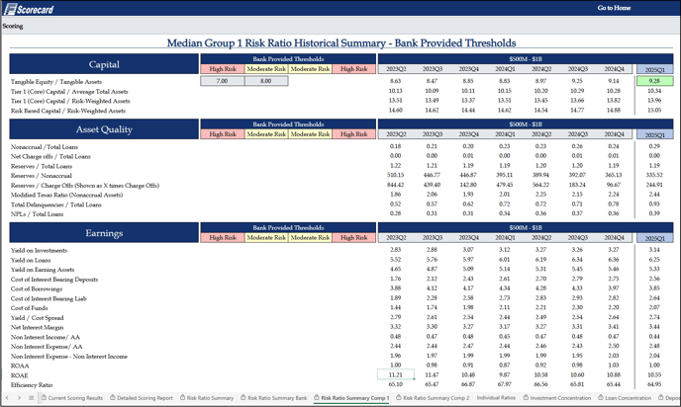The height and width of the screenshot is (407, 681).
Task: Edit the 7.00 Tangible Equity threshold cell
Action: [x=223, y=81]
